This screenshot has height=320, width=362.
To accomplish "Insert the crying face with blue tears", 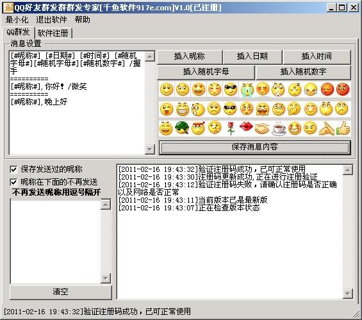I will tap(247, 90).
